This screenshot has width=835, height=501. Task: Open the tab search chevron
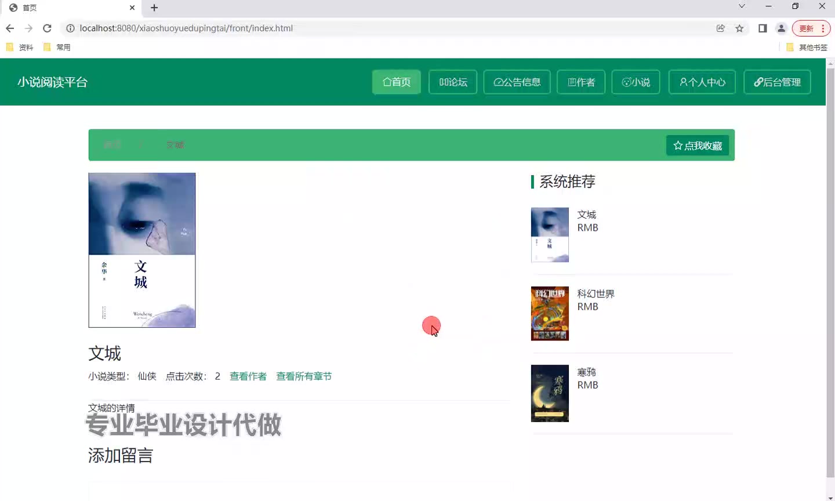point(742,6)
